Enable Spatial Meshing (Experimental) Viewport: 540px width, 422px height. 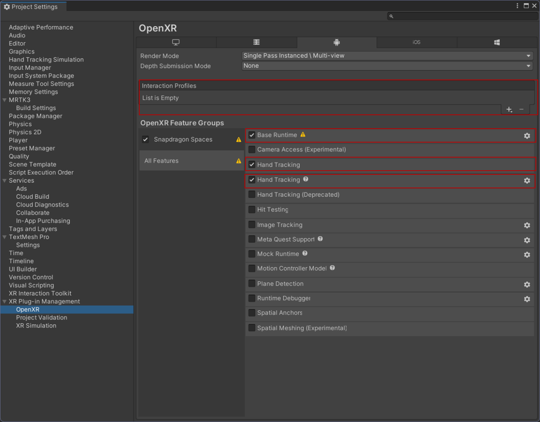pos(252,328)
